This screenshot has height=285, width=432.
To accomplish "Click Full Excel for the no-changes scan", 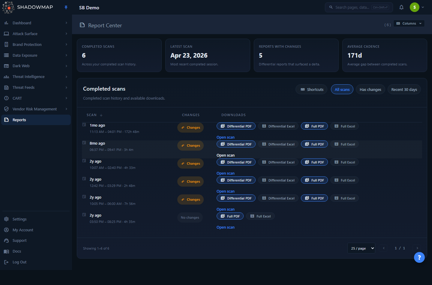I will (x=260, y=216).
